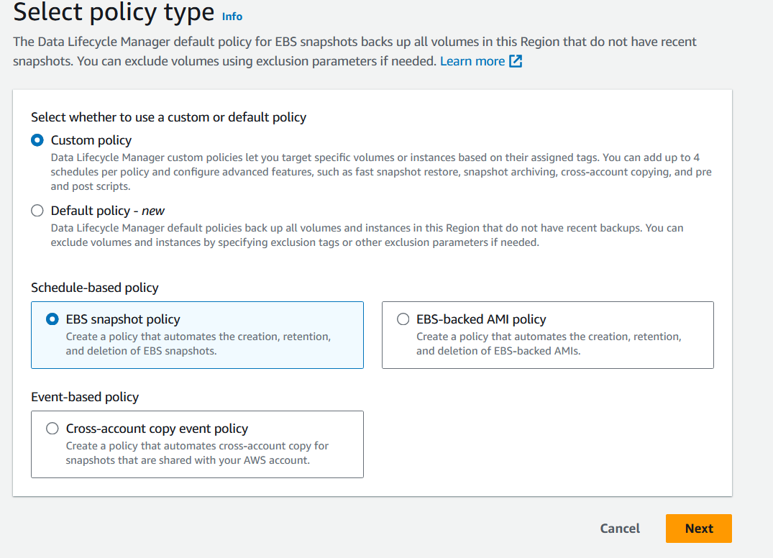The image size is (773, 558).
Task: Select the Custom policy radio button
Action: tap(37, 140)
